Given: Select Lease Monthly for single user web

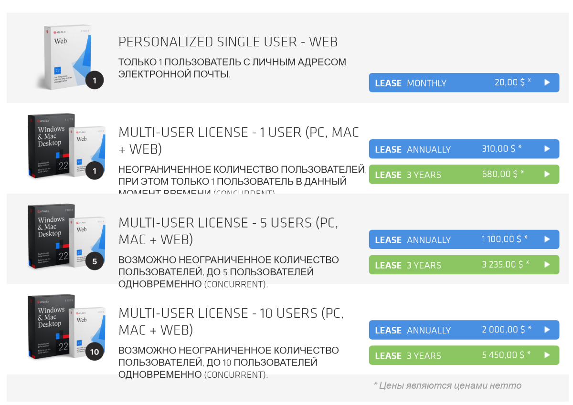Looking at the screenshot, I should point(464,83).
